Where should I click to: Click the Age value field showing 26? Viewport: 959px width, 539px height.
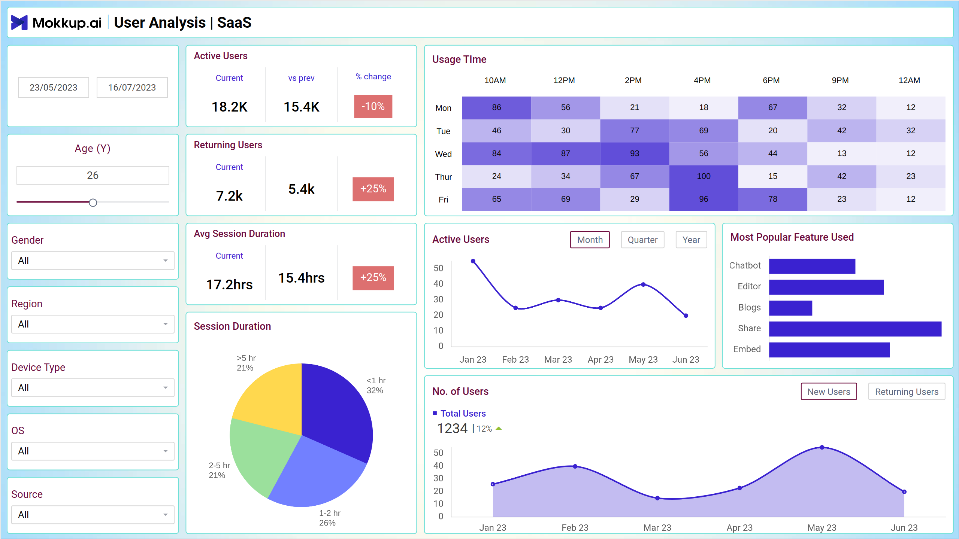click(93, 175)
